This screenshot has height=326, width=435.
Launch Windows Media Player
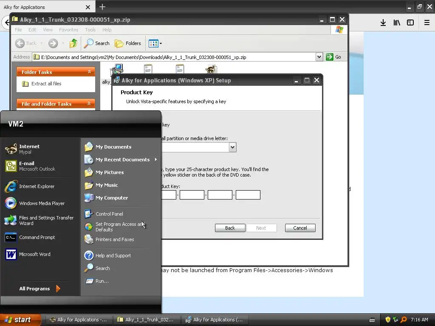click(x=35, y=203)
